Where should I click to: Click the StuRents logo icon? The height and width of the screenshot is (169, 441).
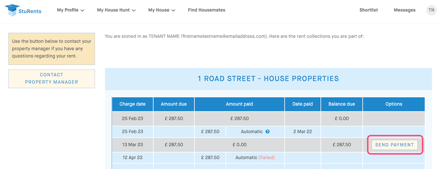(12, 10)
